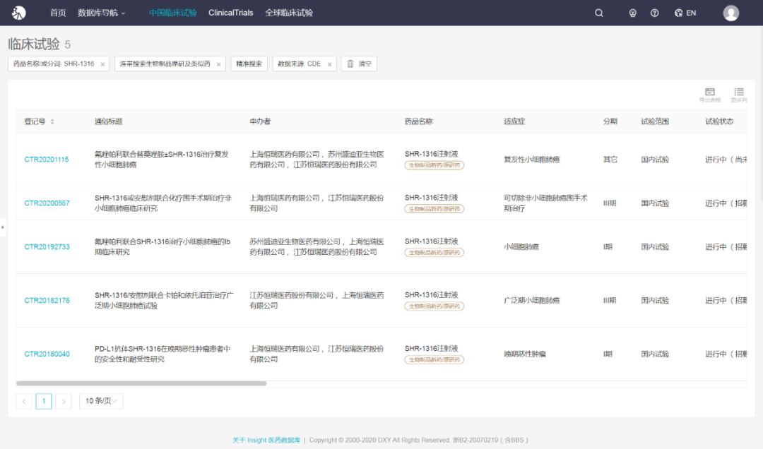This screenshot has height=449, width=763.
Task: Click the export table icon
Action: click(x=710, y=95)
